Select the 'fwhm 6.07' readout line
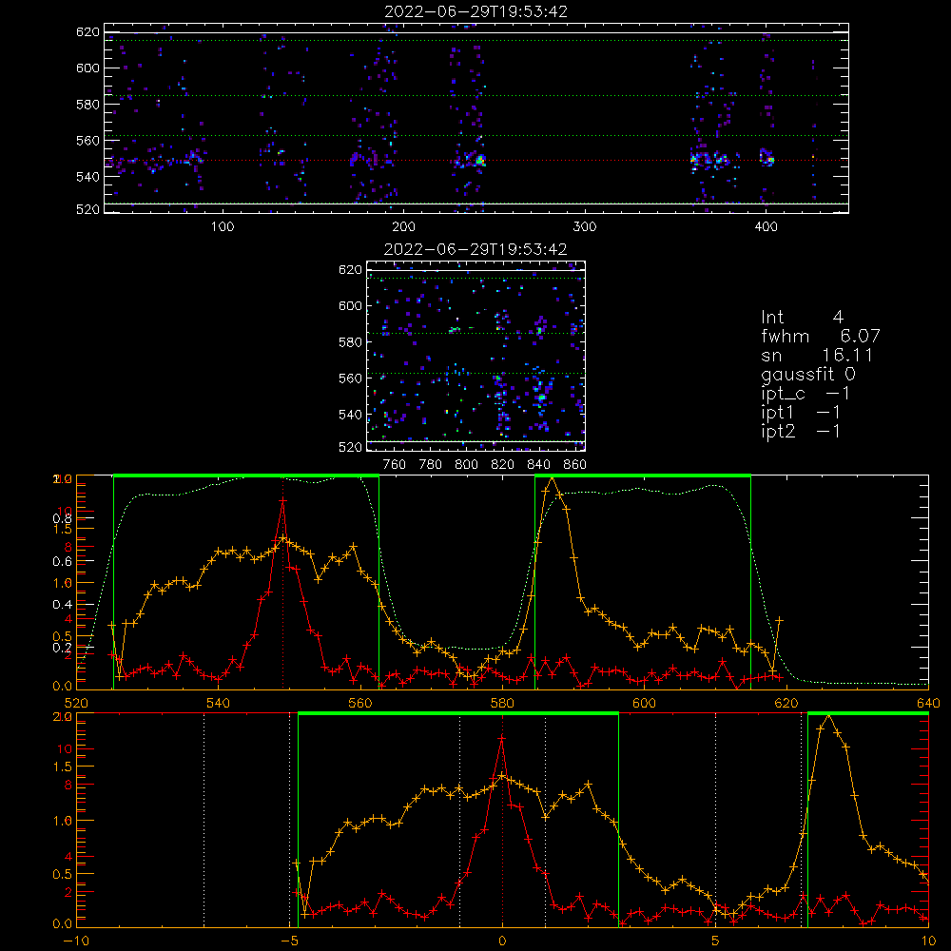 820,336
